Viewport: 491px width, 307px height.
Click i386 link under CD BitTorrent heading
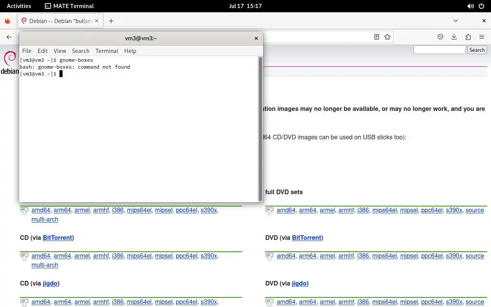[118, 256]
